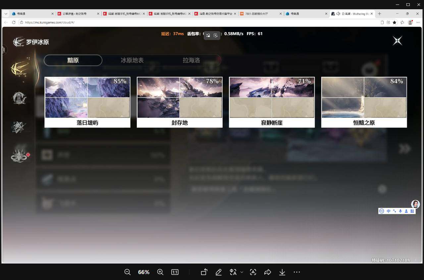
Task: Share the image with the arrow icon
Action: (268, 272)
